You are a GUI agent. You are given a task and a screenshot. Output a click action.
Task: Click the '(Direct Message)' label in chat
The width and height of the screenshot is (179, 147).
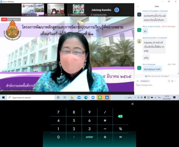[x=168, y=26]
